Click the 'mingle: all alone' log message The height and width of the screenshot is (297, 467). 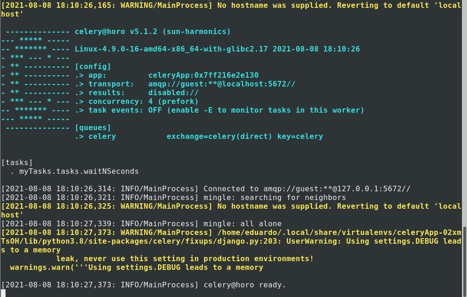click(242, 224)
